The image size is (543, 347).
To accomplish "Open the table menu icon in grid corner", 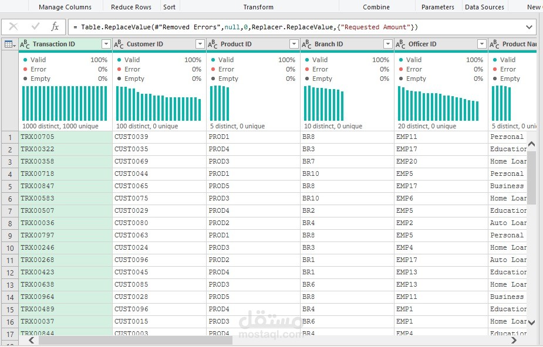I will pos(10,44).
